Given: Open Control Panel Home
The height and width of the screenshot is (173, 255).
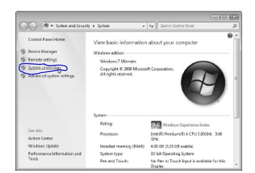Looking at the screenshot, I should click(x=47, y=39).
